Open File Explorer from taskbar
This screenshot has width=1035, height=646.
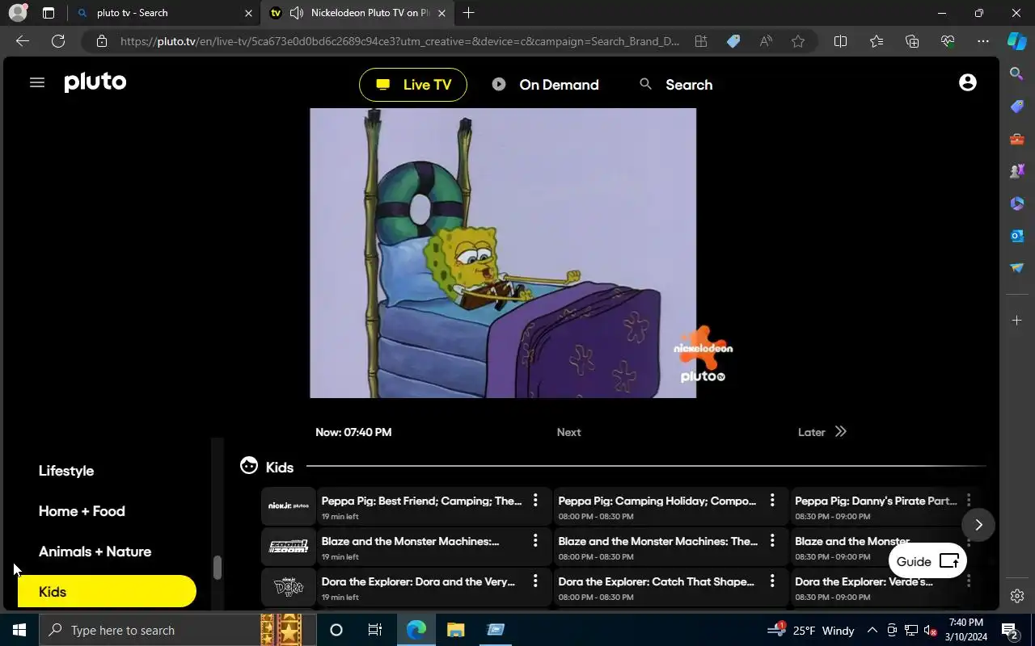point(455,630)
